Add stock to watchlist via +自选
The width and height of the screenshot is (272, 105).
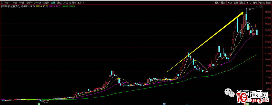[x=262, y=3]
